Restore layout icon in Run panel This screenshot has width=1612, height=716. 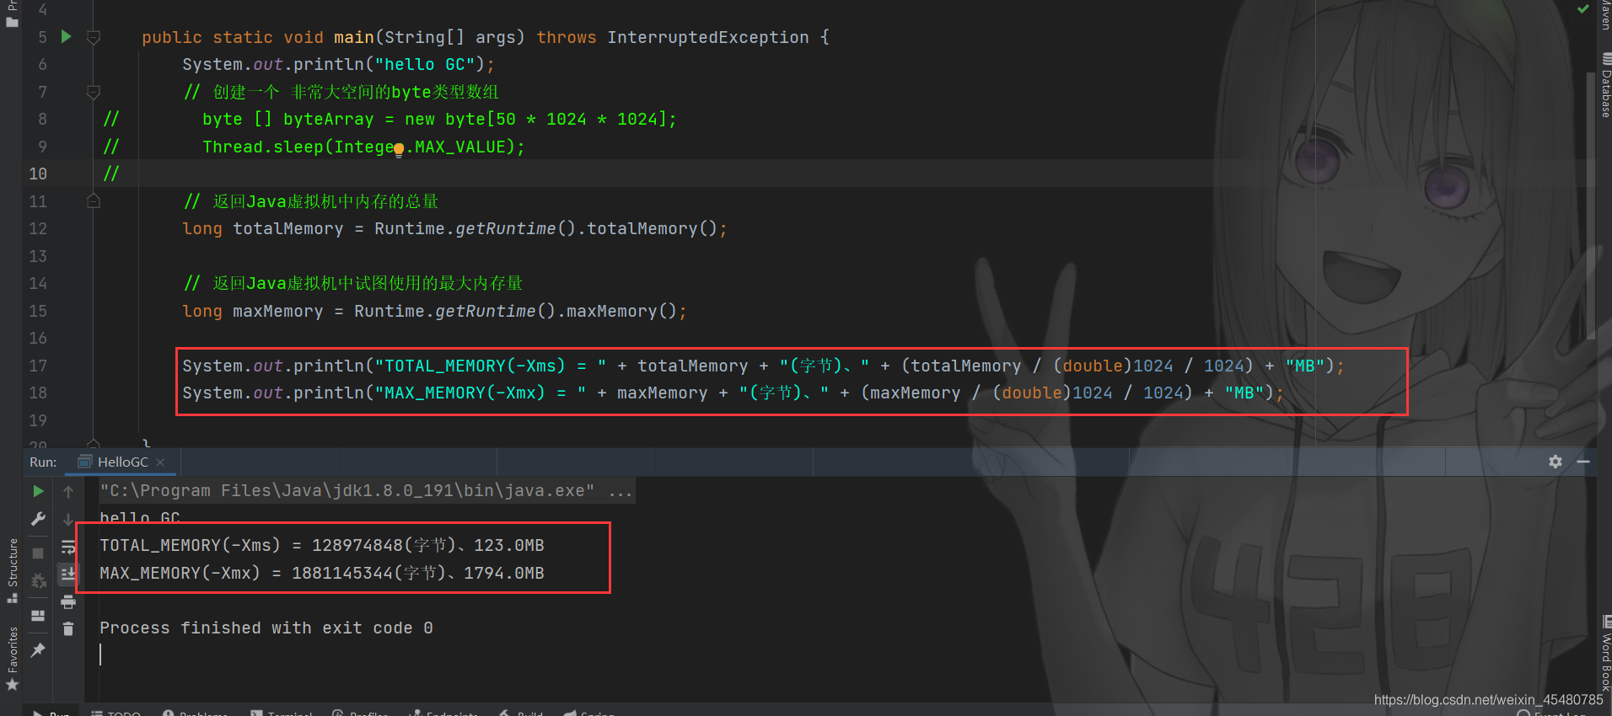[38, 616]
